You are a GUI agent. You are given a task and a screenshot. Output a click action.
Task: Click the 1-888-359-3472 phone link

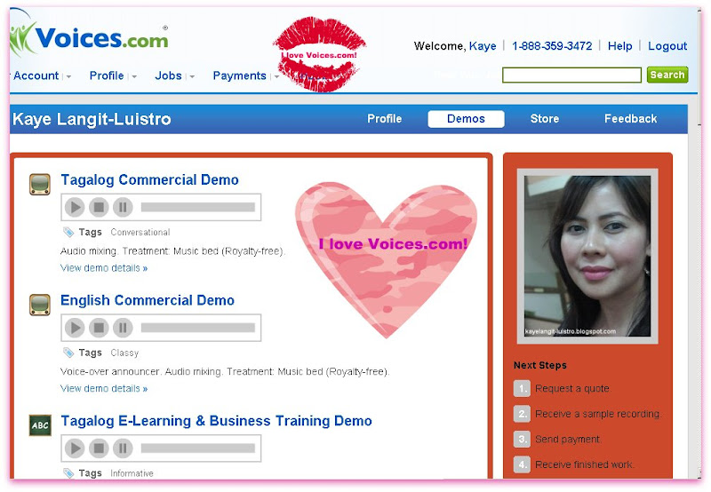click(552, 46)
